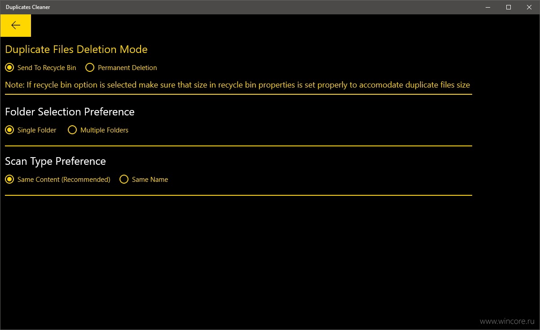
Task: Select Send To Recycle Bin option
Action: pyautogui.click(x=40, y=68)
